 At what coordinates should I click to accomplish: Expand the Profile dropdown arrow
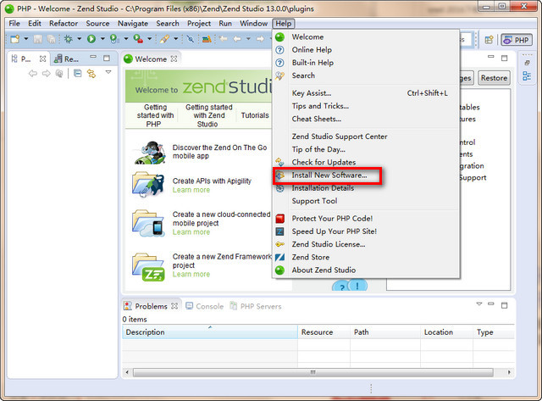point(126,39)
